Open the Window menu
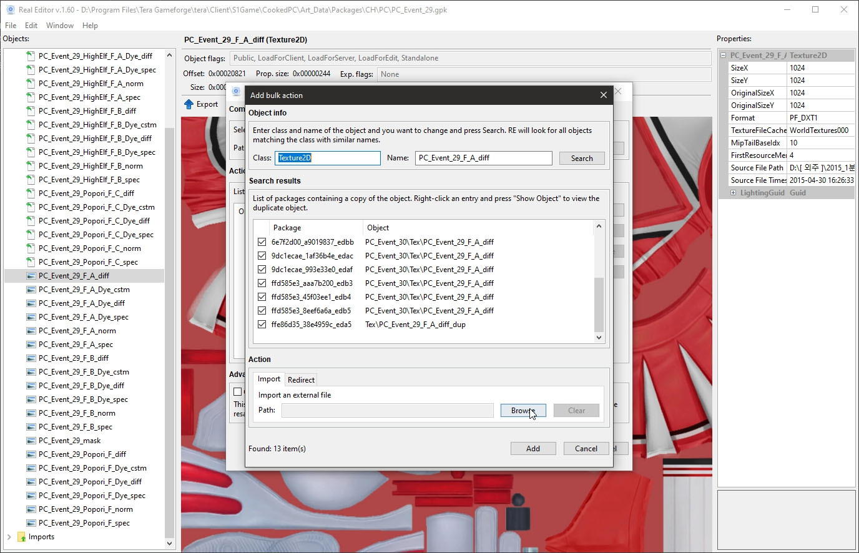Viewport: 859px width, 553px height. pos(59,26)
